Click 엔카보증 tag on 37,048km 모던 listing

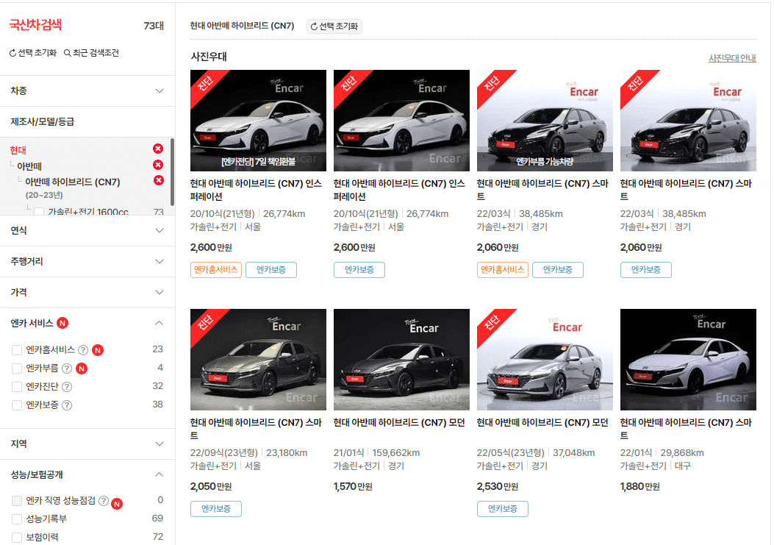pos(503,509)
